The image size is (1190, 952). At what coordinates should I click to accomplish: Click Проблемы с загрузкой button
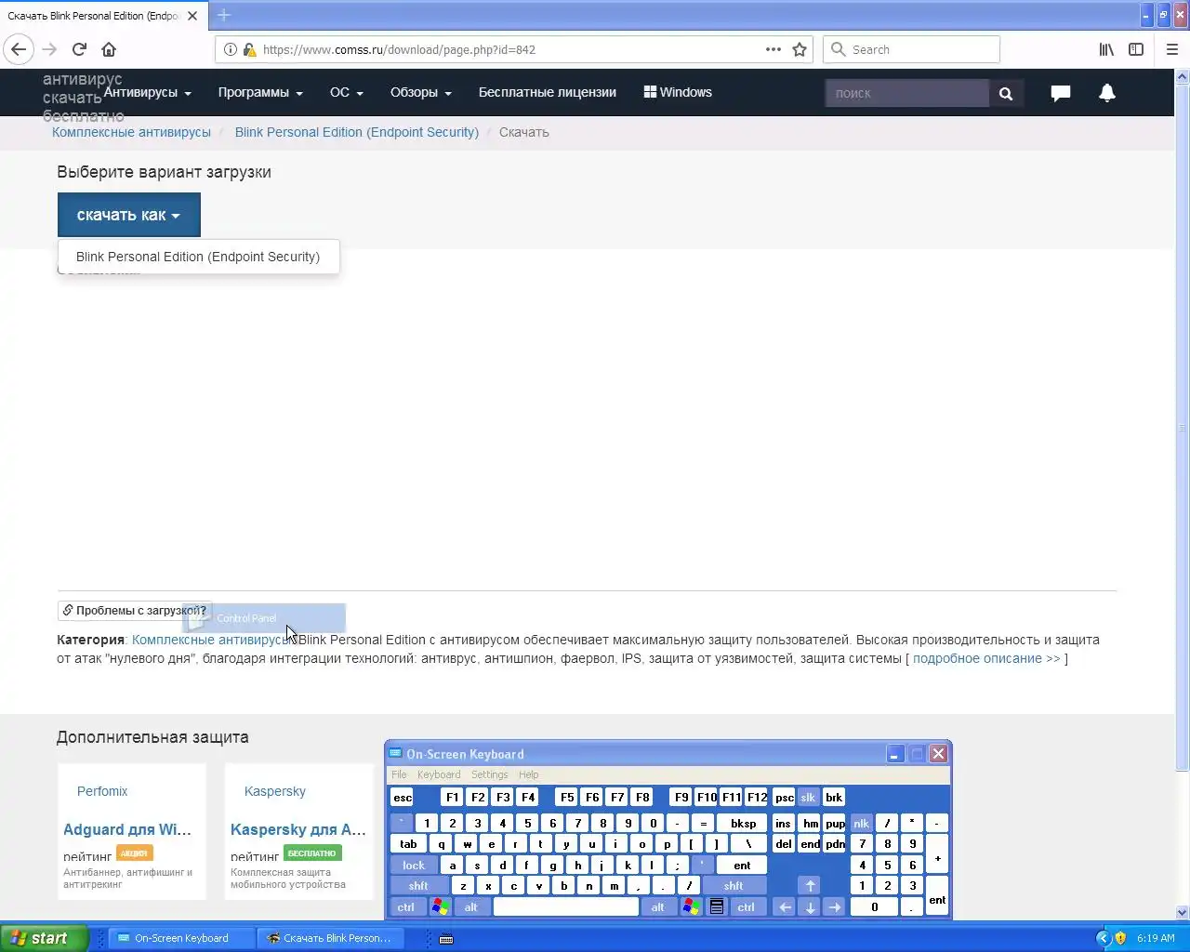coord(135,611)
